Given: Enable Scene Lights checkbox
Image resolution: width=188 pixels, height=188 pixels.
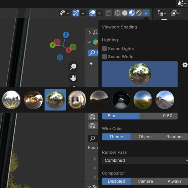Looking at the screenshot, I should coord(105,49).
